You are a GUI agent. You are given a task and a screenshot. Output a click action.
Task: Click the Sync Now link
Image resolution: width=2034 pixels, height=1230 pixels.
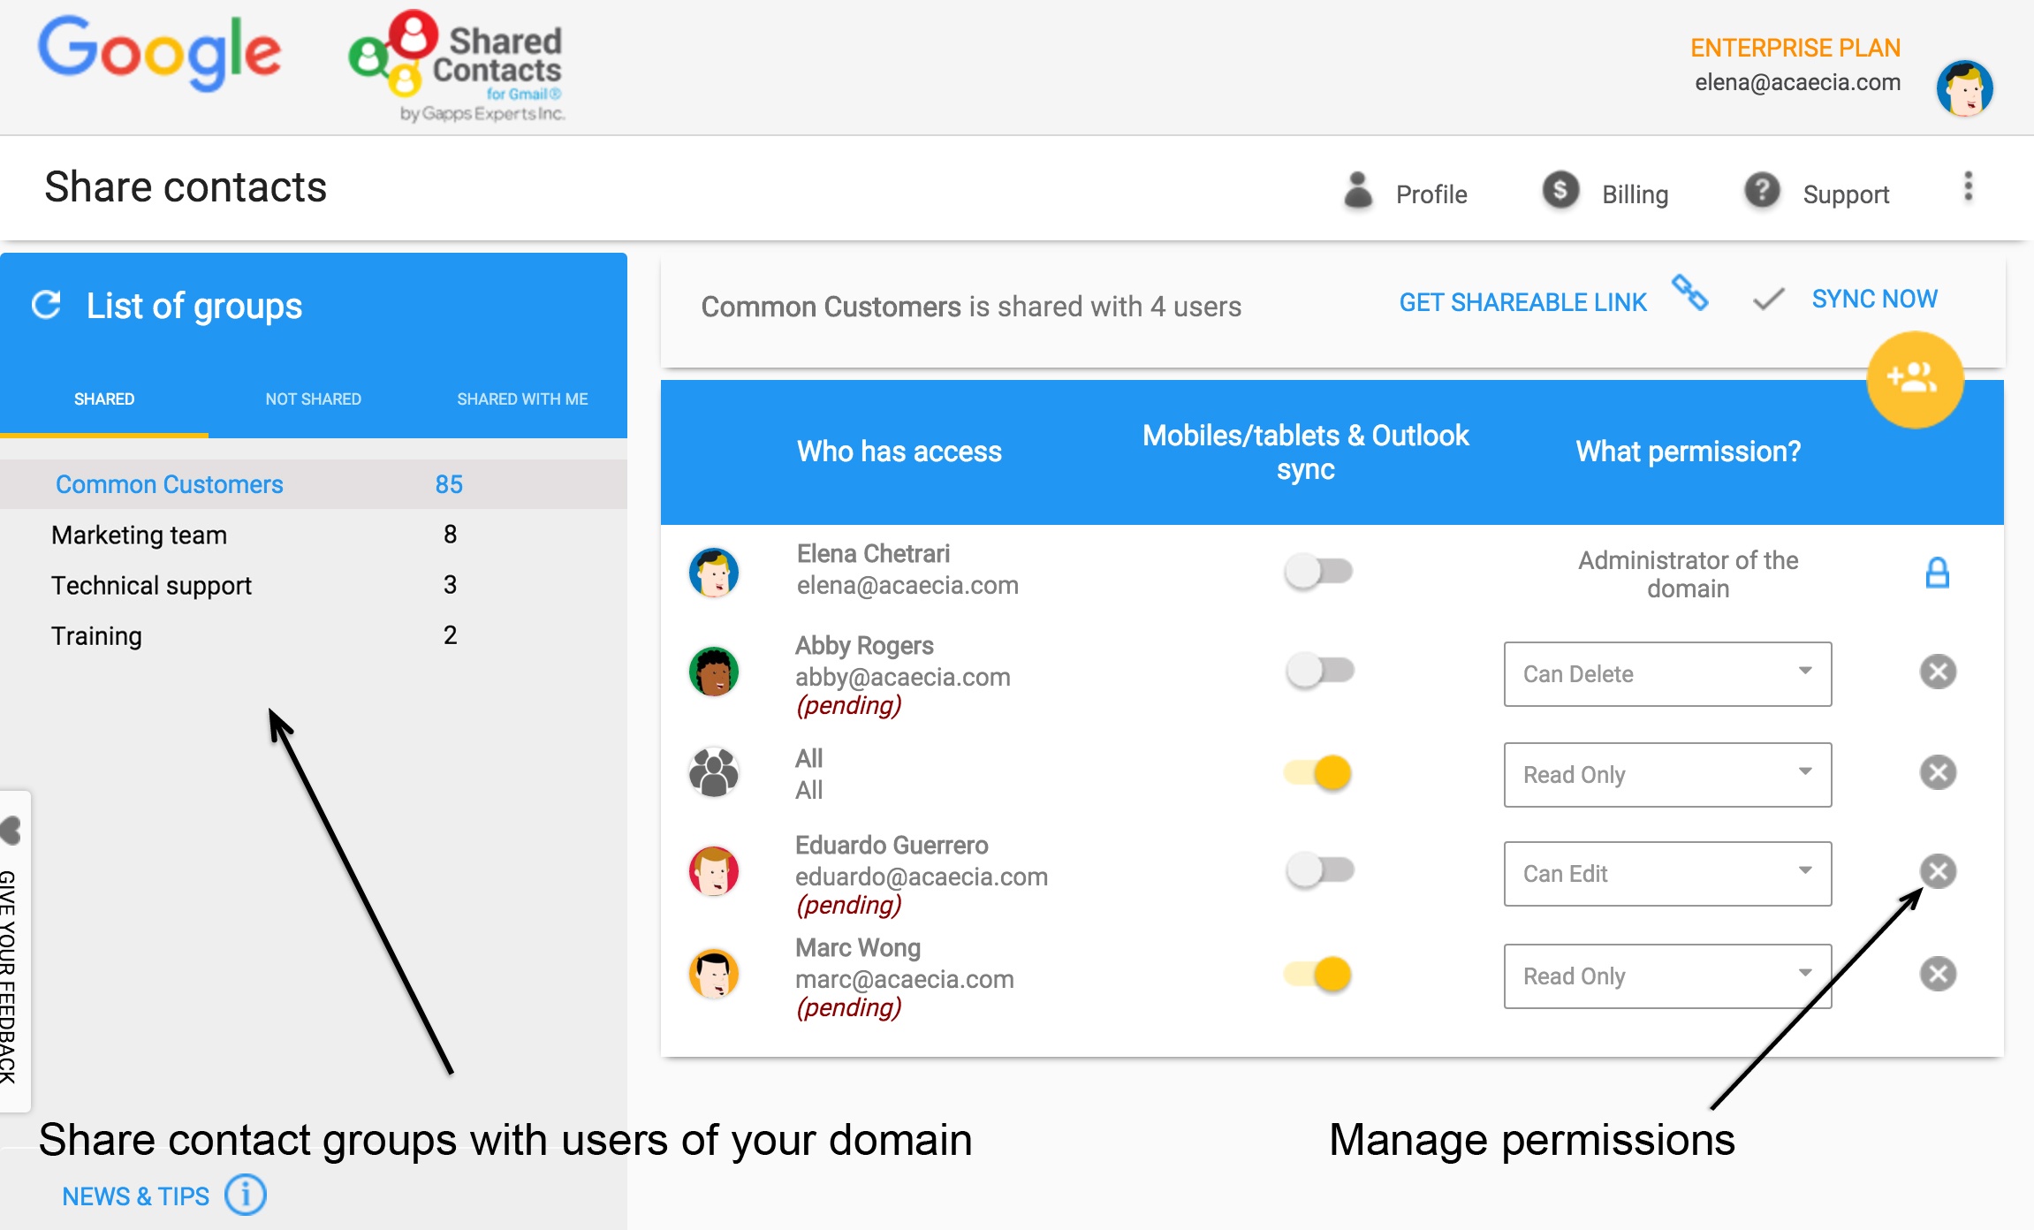click(x=1874, y=300)
